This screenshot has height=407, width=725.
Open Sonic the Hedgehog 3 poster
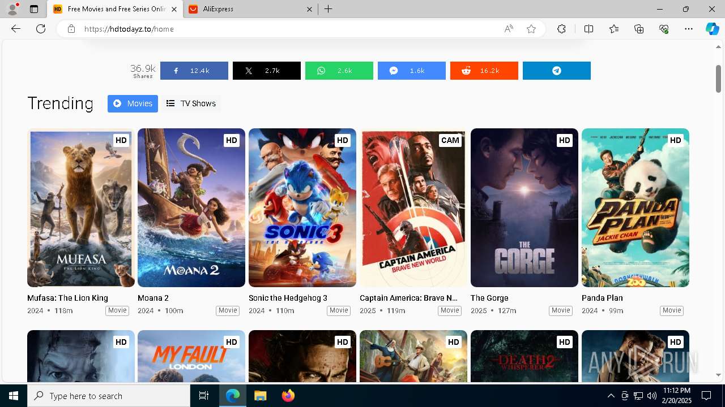tap(302, 208)
